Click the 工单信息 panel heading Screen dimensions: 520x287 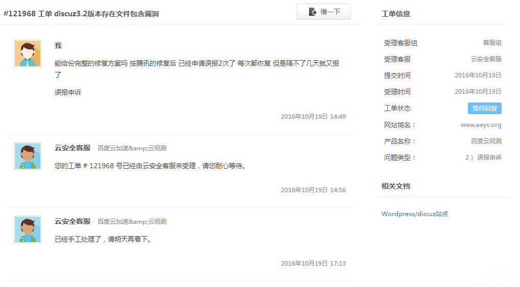396,14
